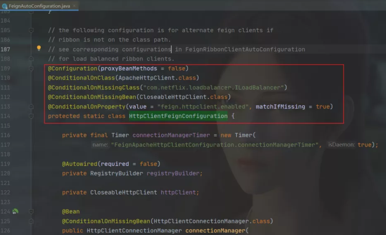Click the @Bean annotation on line 124
This screenshot has height=235, width=386.
click(x=71, y=211)
